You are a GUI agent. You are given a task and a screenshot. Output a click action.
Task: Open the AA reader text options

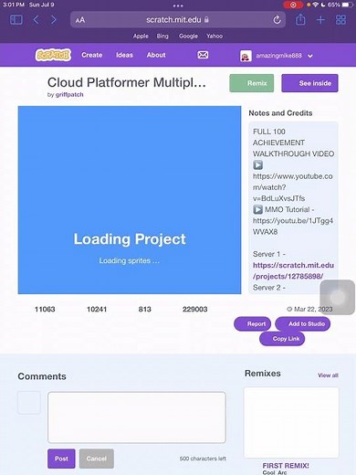tap(80, 20)
